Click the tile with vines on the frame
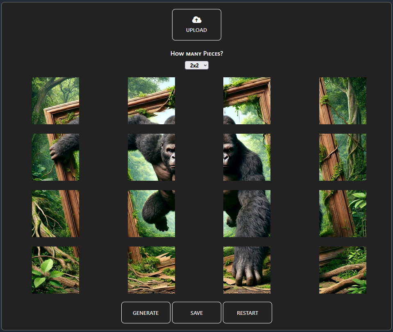 click(343, 157)
